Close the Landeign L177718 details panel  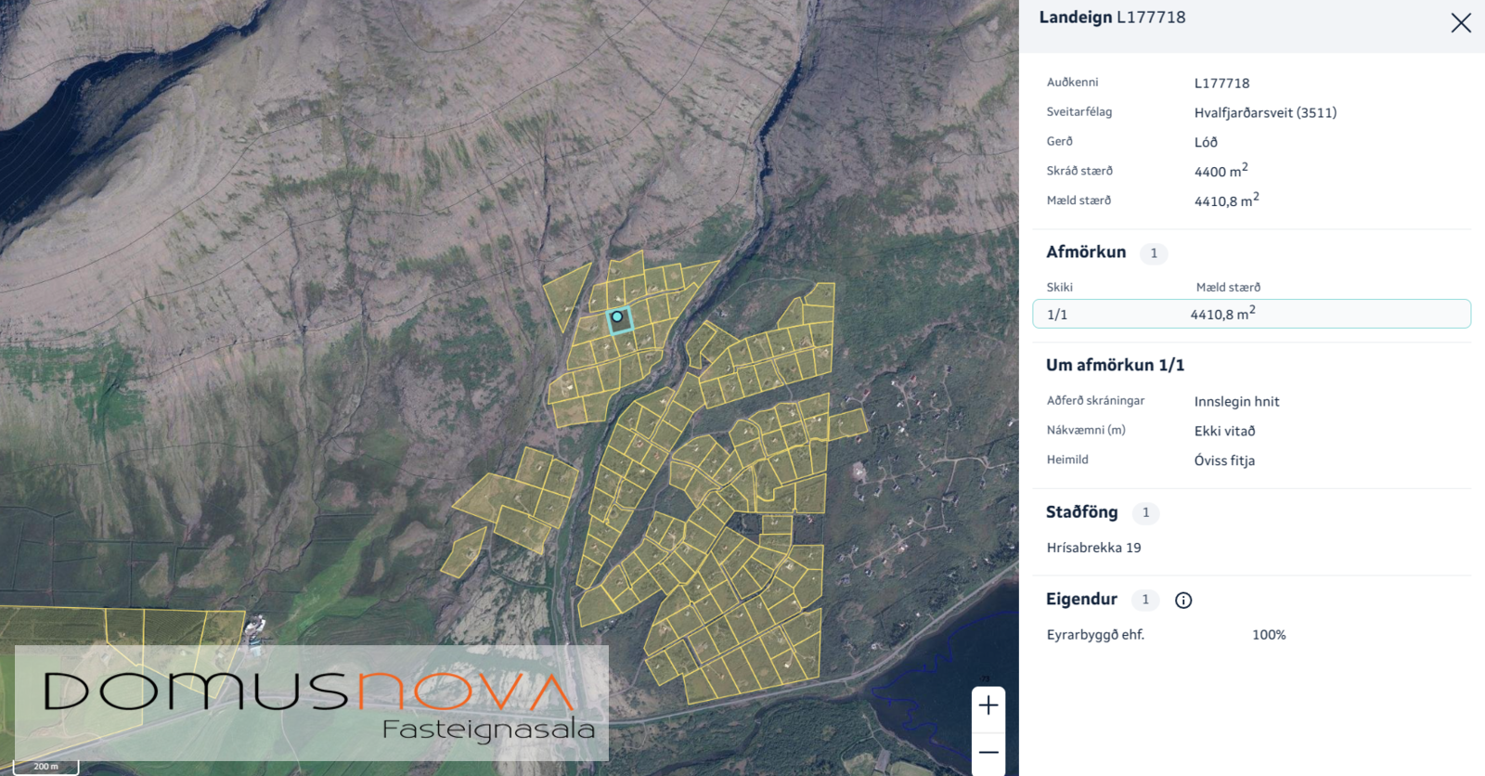[x=1461, y=23]
